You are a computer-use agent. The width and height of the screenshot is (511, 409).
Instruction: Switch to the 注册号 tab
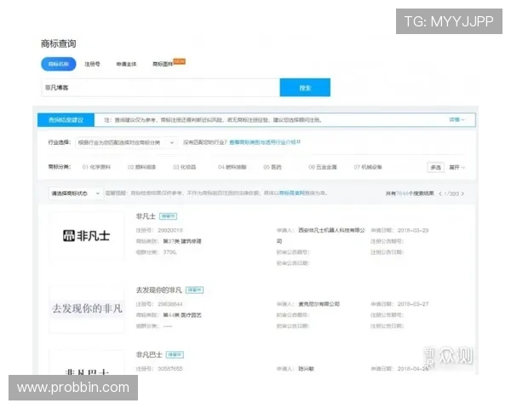(x=92, y=64)
